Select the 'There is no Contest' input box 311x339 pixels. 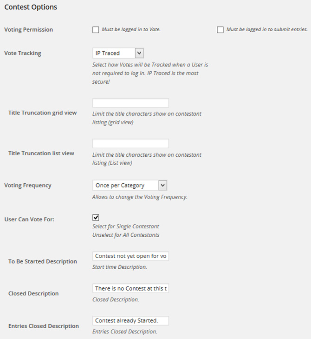[130, 288]
